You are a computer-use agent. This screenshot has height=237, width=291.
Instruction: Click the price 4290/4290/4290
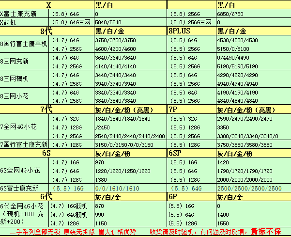pos(237,75)
